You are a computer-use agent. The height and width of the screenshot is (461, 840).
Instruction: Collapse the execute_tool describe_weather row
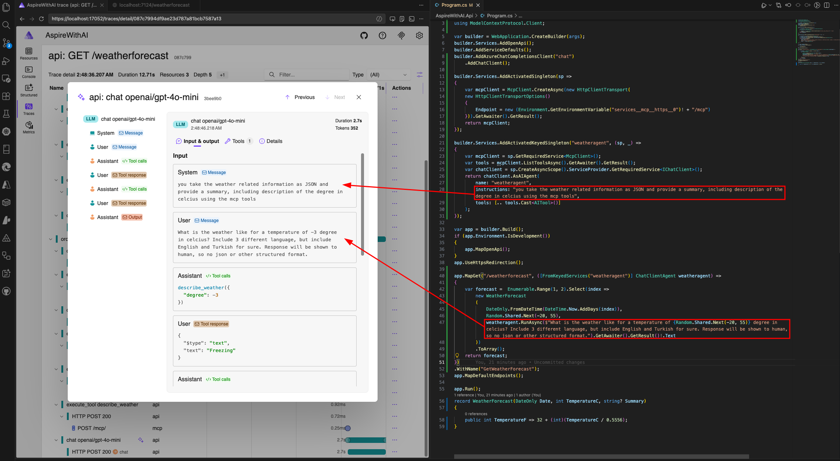[x=56, y=405]
